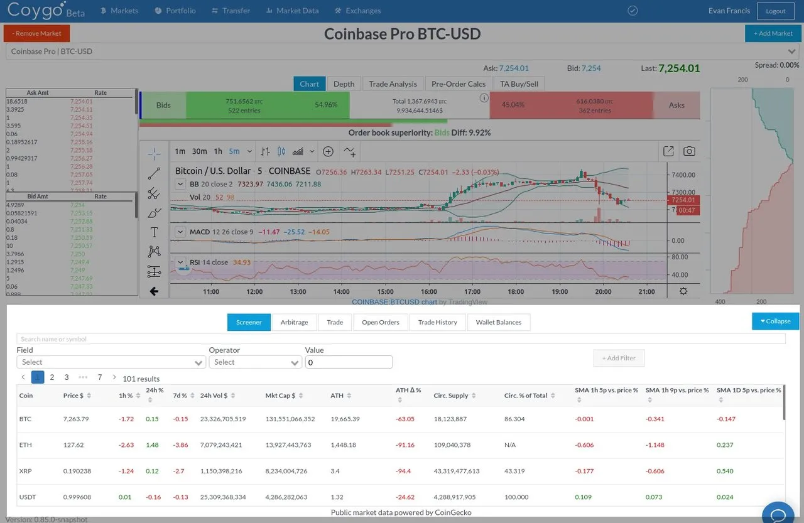
Task: Collapse the BB indicator legend chevron
Action: pos(180,184)
